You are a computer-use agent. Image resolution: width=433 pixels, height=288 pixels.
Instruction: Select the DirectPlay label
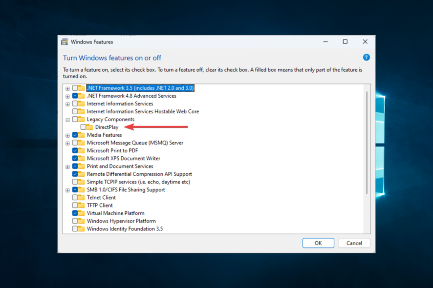tap(107, 127)
